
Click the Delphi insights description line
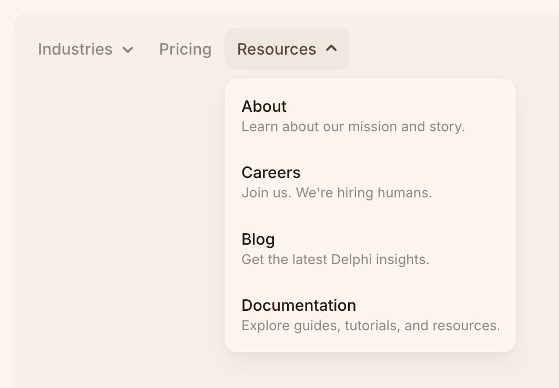click(336, 259)
